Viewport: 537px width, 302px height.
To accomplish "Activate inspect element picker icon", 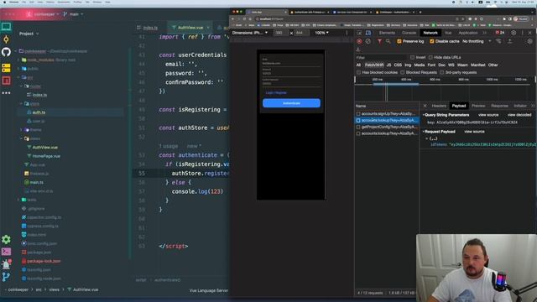I will (x=359, y=33).
